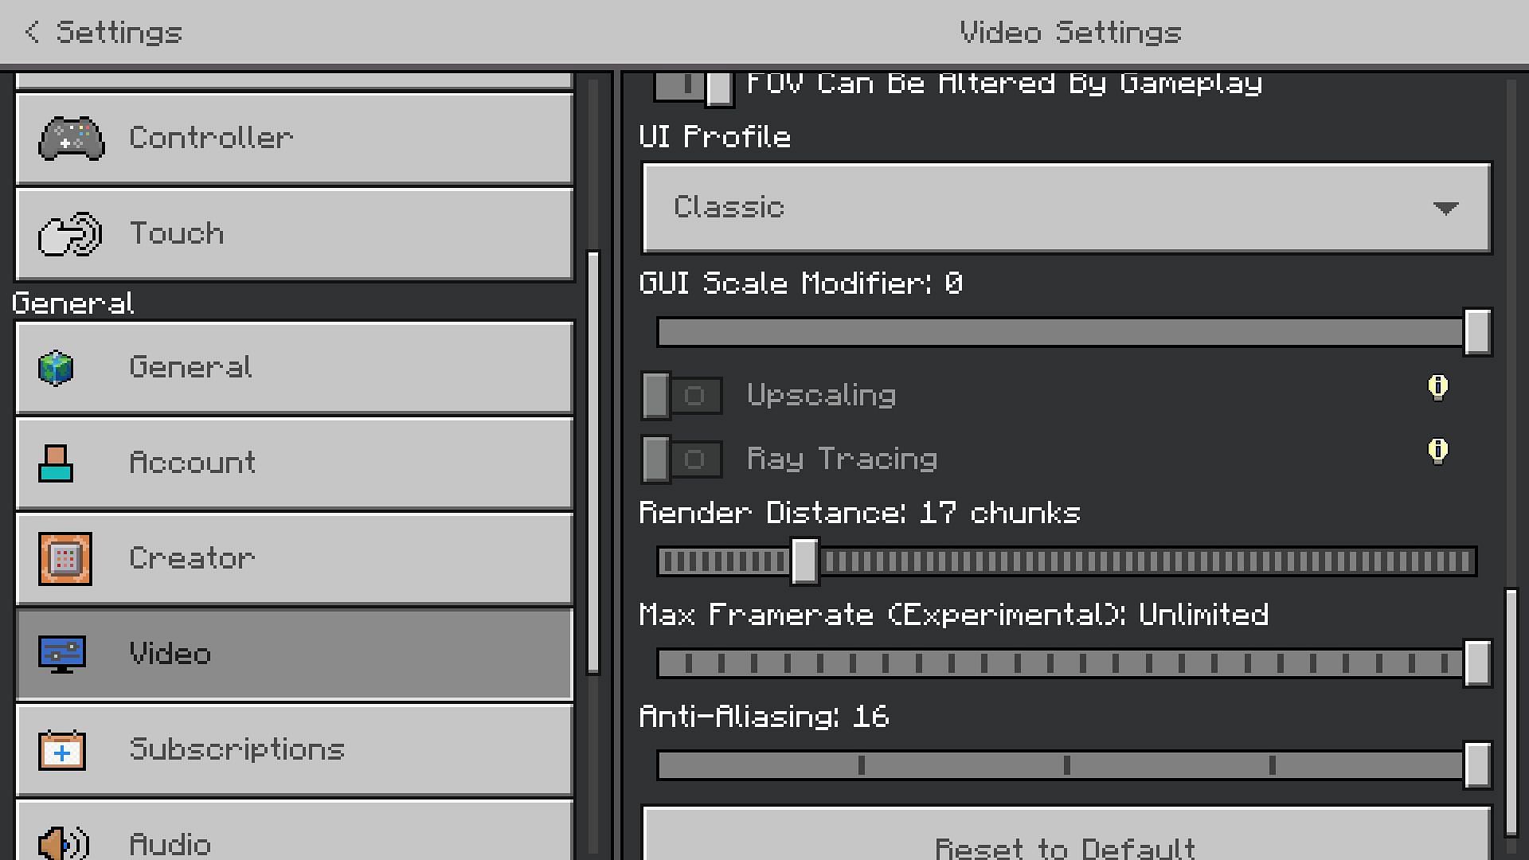The image size is (1529, 860).
Task: Open the Subscriptions settings section
Action: click(295, 749)
